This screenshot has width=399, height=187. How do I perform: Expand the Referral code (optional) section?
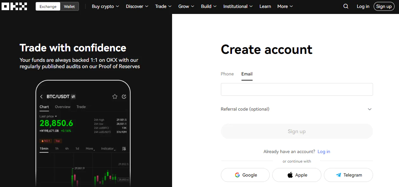click(297, 109)
